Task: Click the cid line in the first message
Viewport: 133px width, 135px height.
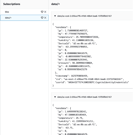Action: pyautogui.click(x=89, y=79)
